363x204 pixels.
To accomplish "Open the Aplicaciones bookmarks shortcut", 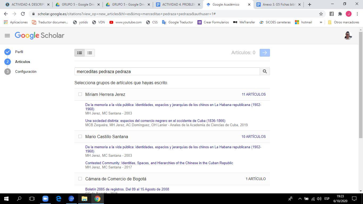I will pyautogui.click(x=16, y=22).
